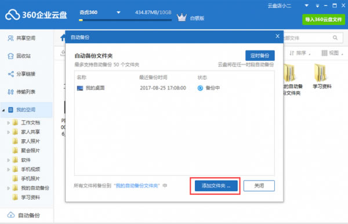The image size is (348, 224).
Task: Open 分享链接 in the sidebar
Action: click(x=26, y=74)
